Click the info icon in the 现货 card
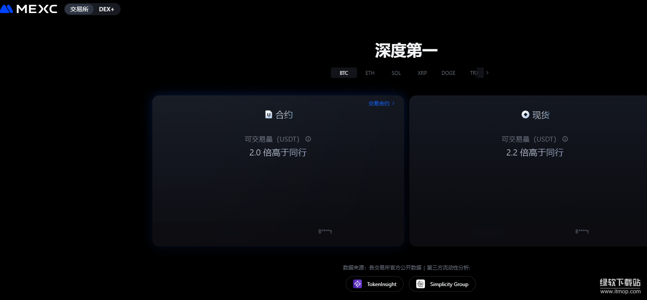 pyautogui.click(x=565, y=139)
